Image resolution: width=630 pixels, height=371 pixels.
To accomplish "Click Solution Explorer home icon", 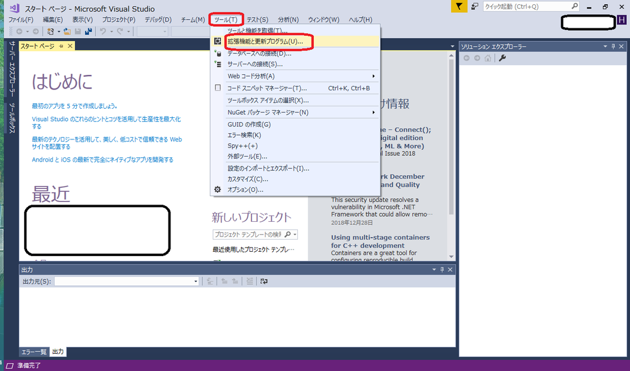I will [x=488, y=58].
